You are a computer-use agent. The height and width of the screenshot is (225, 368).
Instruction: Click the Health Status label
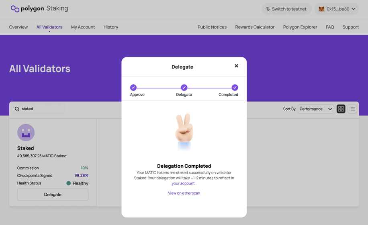coord(29,183)
